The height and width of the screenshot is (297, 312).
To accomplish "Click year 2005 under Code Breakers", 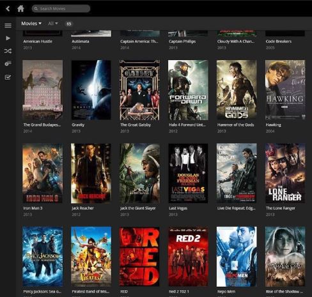I will click(270, 48).
